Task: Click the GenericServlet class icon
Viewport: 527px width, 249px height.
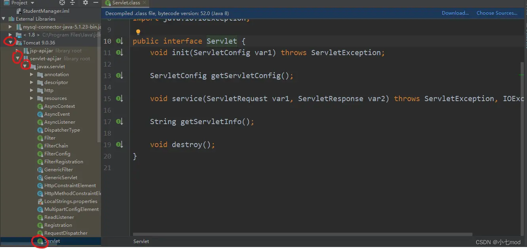Action: point(40,178)
